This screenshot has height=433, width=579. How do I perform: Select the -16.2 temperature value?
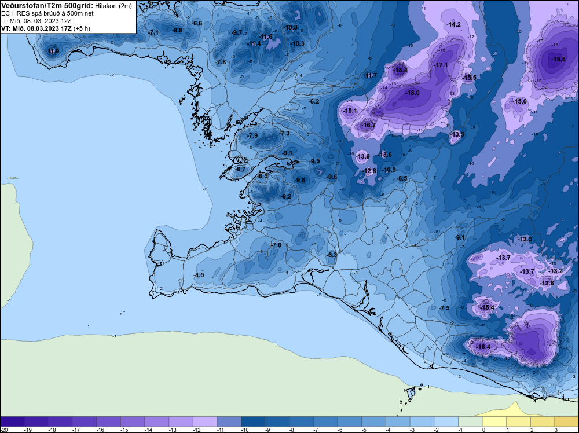coord(368,125)
